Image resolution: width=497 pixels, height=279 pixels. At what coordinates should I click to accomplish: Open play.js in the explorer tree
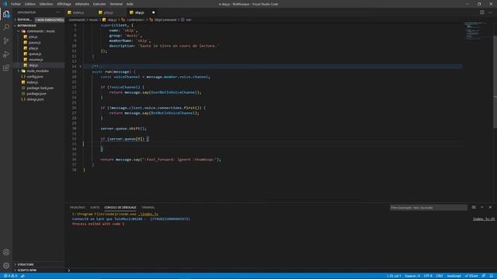point(33,48)
